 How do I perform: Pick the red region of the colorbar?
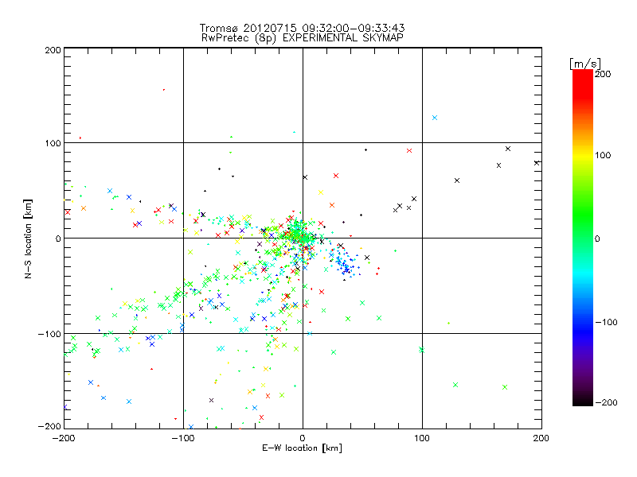click(583, 83)
